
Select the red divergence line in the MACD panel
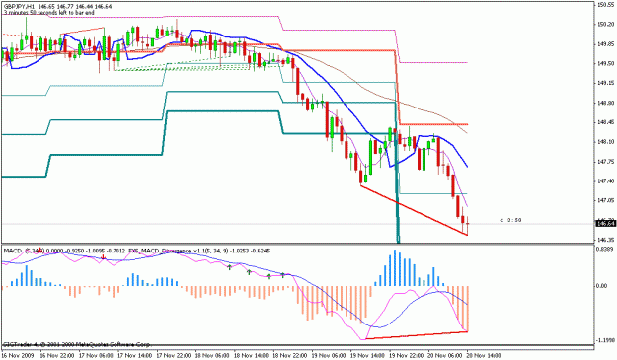coord(417,335)
